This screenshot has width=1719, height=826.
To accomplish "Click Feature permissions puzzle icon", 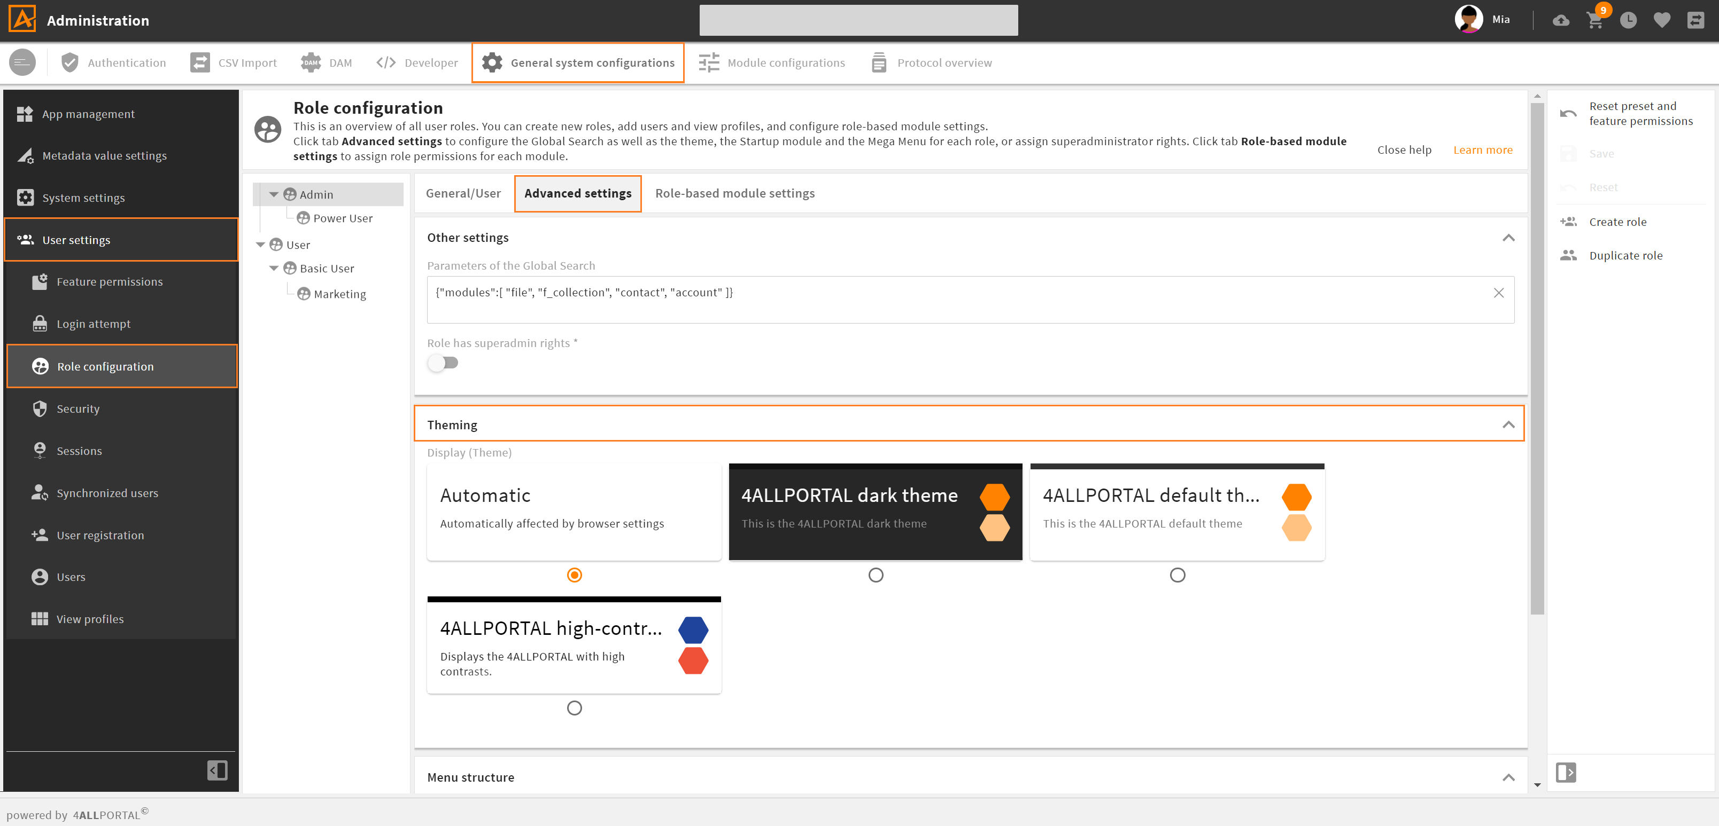I will pos(40,281).
